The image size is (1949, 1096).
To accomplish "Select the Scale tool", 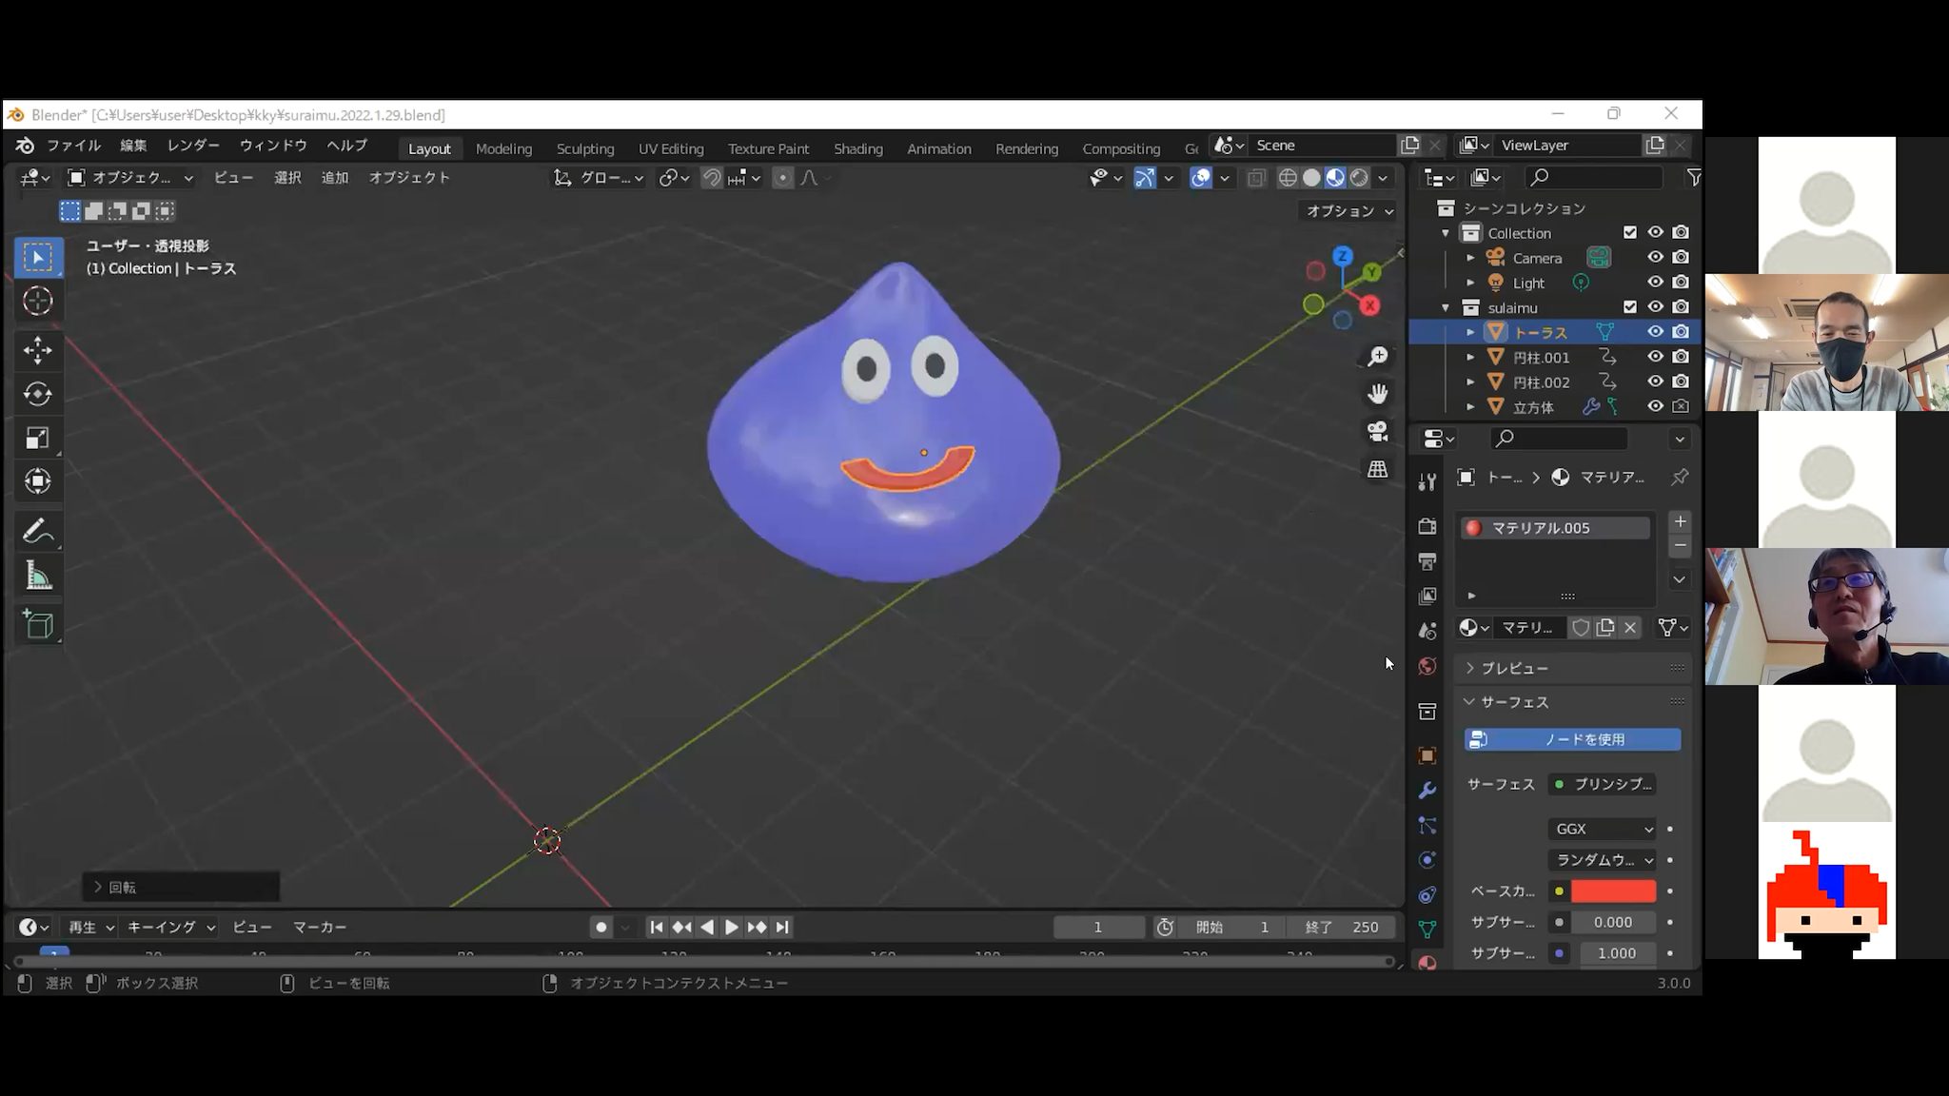I will click(38, 438).
